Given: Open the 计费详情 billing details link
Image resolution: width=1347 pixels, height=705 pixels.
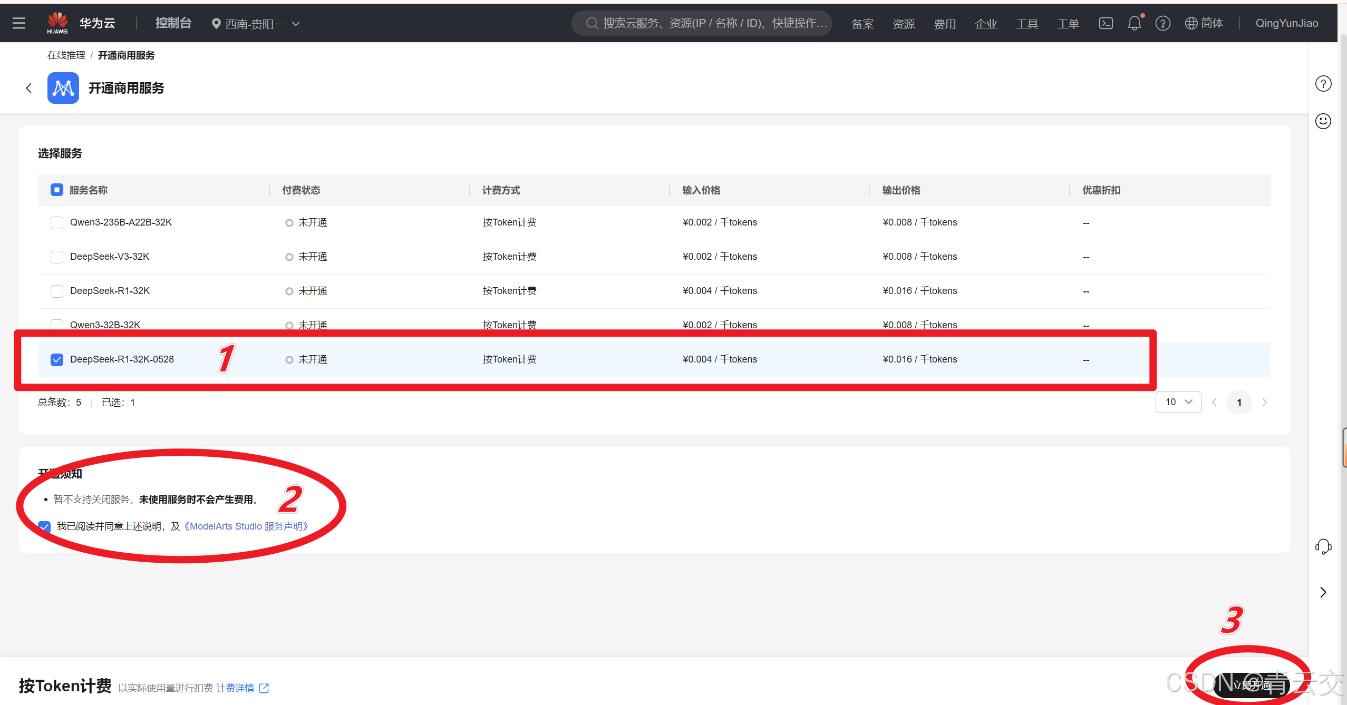Looking at the screenshot, I should [x=235, y=688].
